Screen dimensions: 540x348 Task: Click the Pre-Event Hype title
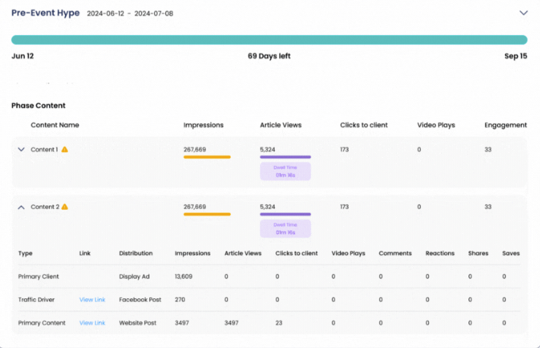point(45,13)
